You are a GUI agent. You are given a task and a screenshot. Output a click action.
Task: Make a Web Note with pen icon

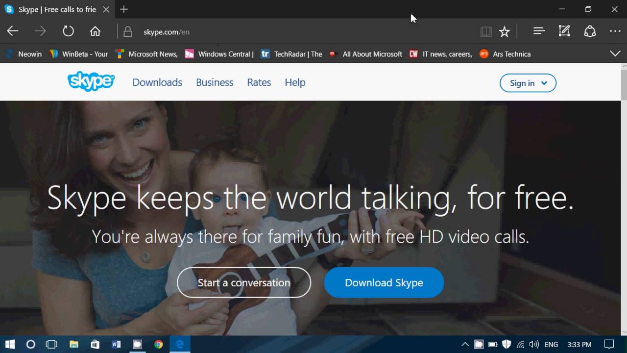(x=564, y=31)
